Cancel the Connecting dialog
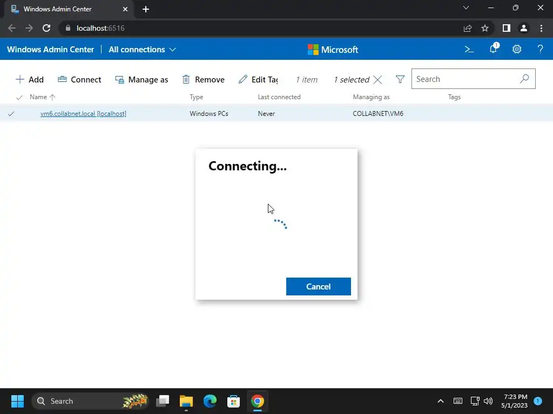The image size is (553, 414). coord(319,287)
